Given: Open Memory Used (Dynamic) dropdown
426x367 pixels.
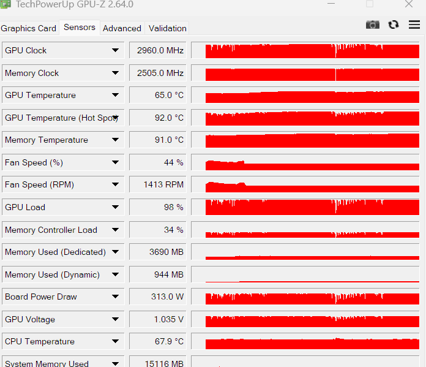Looking at the screenshot, I should [115, 274].
